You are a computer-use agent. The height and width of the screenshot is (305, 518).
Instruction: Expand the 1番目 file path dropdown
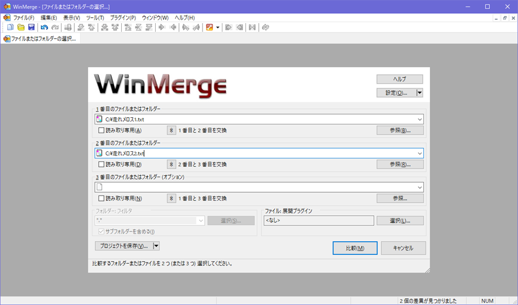419,119
